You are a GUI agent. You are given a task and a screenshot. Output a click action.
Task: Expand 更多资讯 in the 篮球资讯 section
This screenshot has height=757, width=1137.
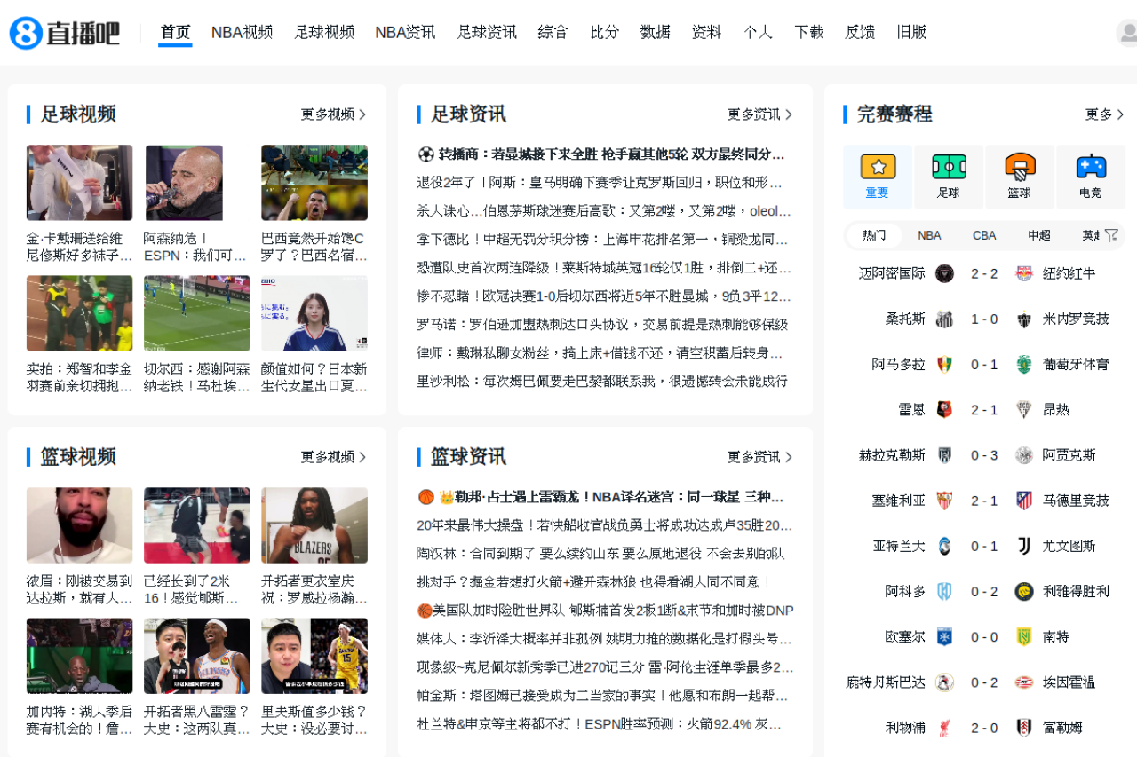click(x=759, y=457)
